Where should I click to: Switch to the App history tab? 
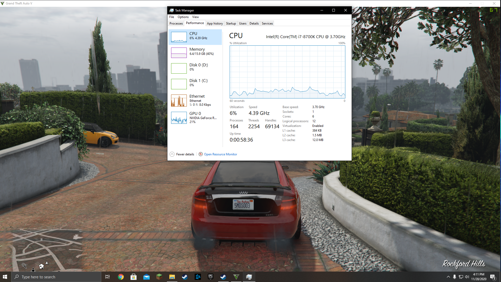[x=215, y=23]
